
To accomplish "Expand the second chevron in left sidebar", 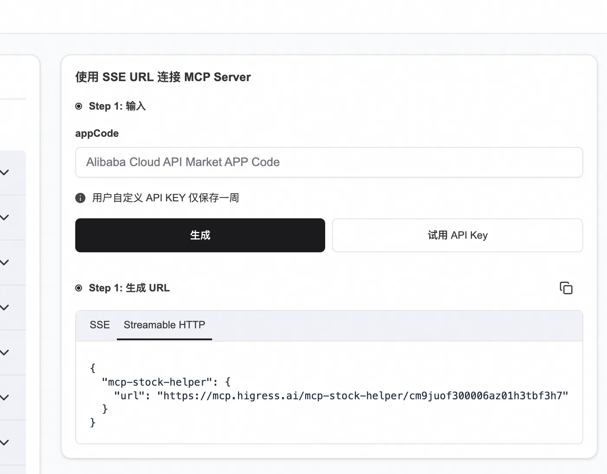I will 4,218.
